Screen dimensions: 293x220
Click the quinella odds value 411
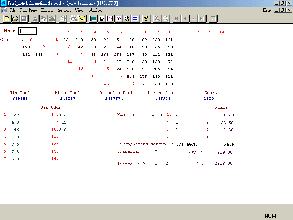[x=156, y=54]
